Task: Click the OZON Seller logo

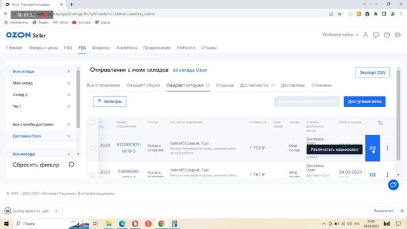Action: coord(26,35)
